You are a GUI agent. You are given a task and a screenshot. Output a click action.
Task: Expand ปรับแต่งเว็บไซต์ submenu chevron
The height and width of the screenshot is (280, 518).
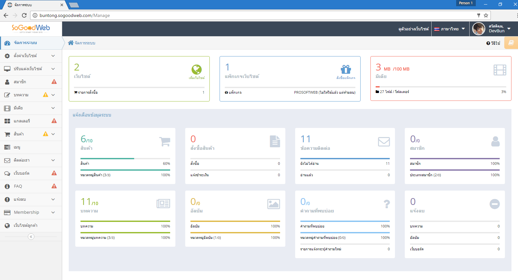[53, 69]
